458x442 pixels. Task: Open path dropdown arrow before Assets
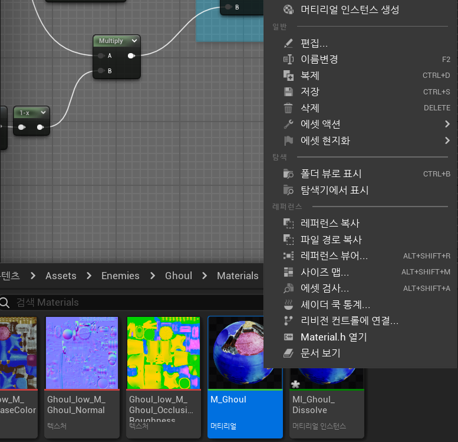33,276
